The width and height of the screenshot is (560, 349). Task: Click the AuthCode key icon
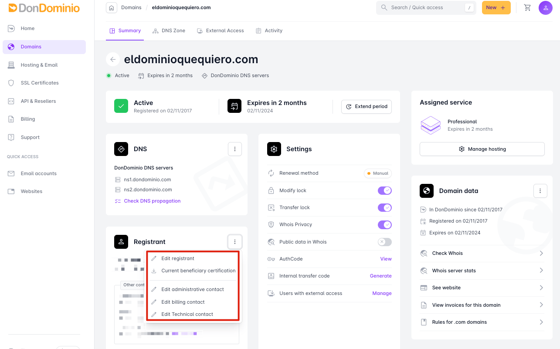coord(271,259)
